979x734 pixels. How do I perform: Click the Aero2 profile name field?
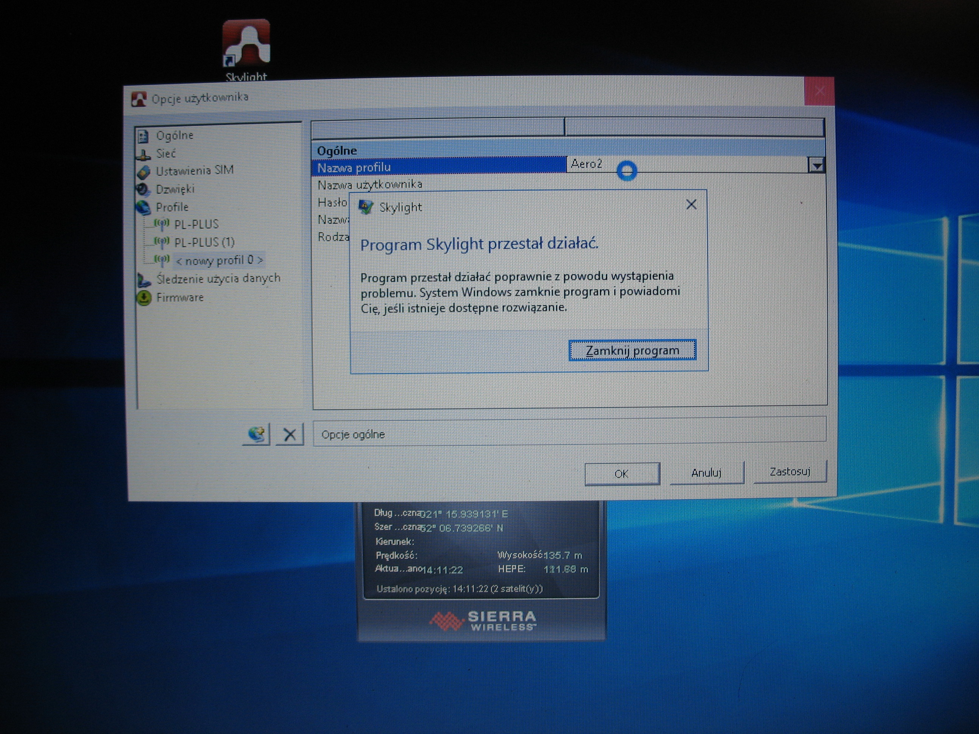[x=687, y=165]
